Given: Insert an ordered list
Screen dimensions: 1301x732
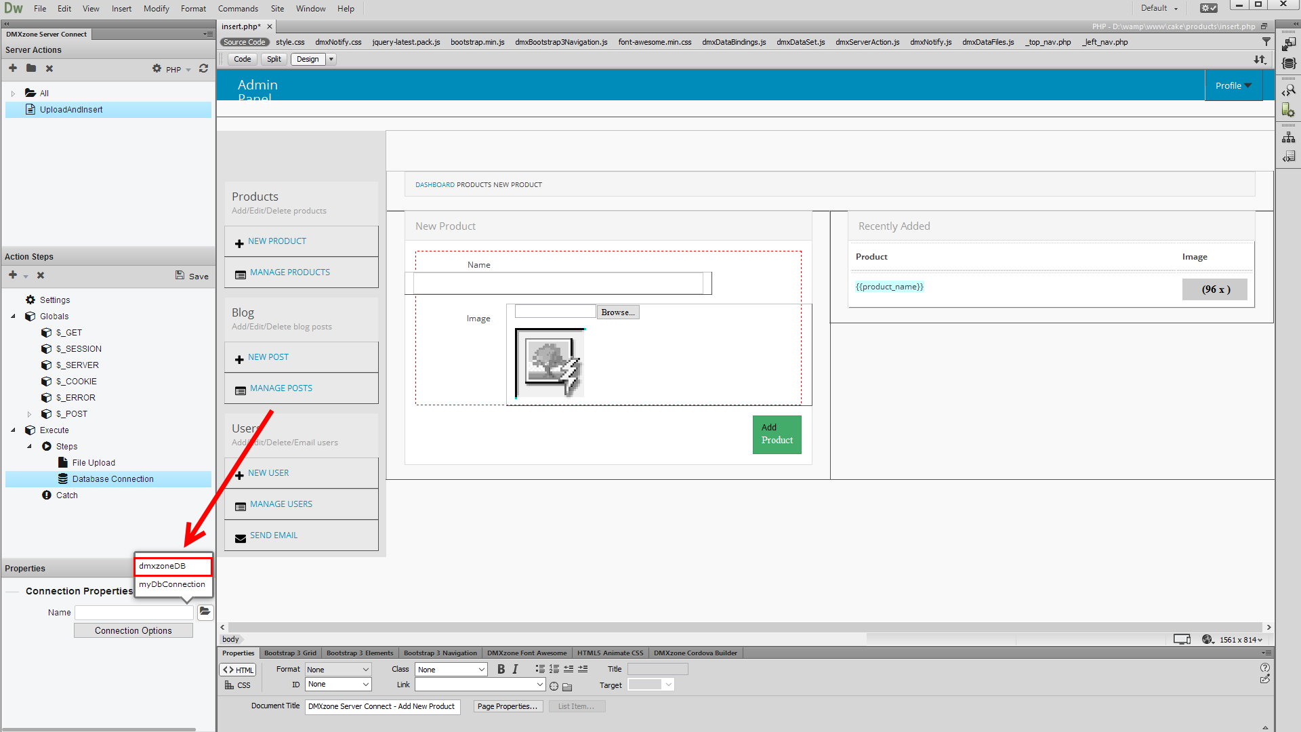Looking at the screenshot, I should [x=554, y=669].
